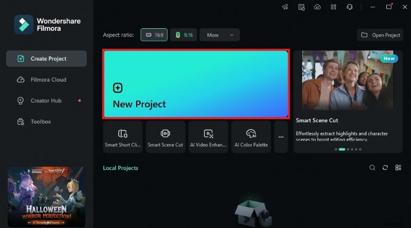Image resolution: width=411 pixels, height=228 pixels.
Task: Search local projects with magnifier icon
Action: tap(372, 168)
